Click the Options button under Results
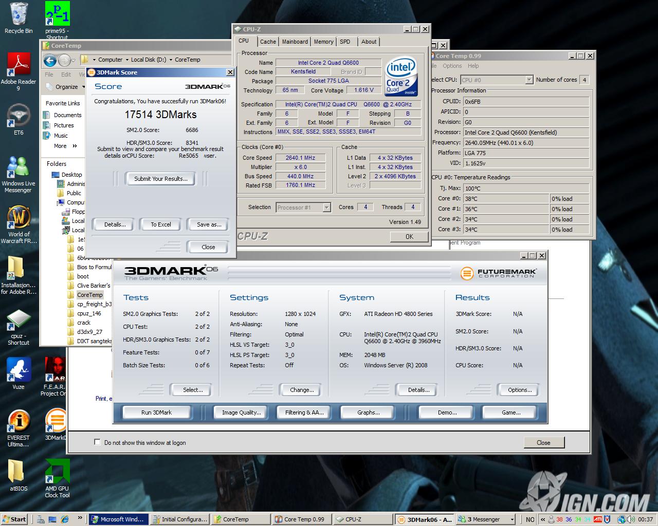 520,390
